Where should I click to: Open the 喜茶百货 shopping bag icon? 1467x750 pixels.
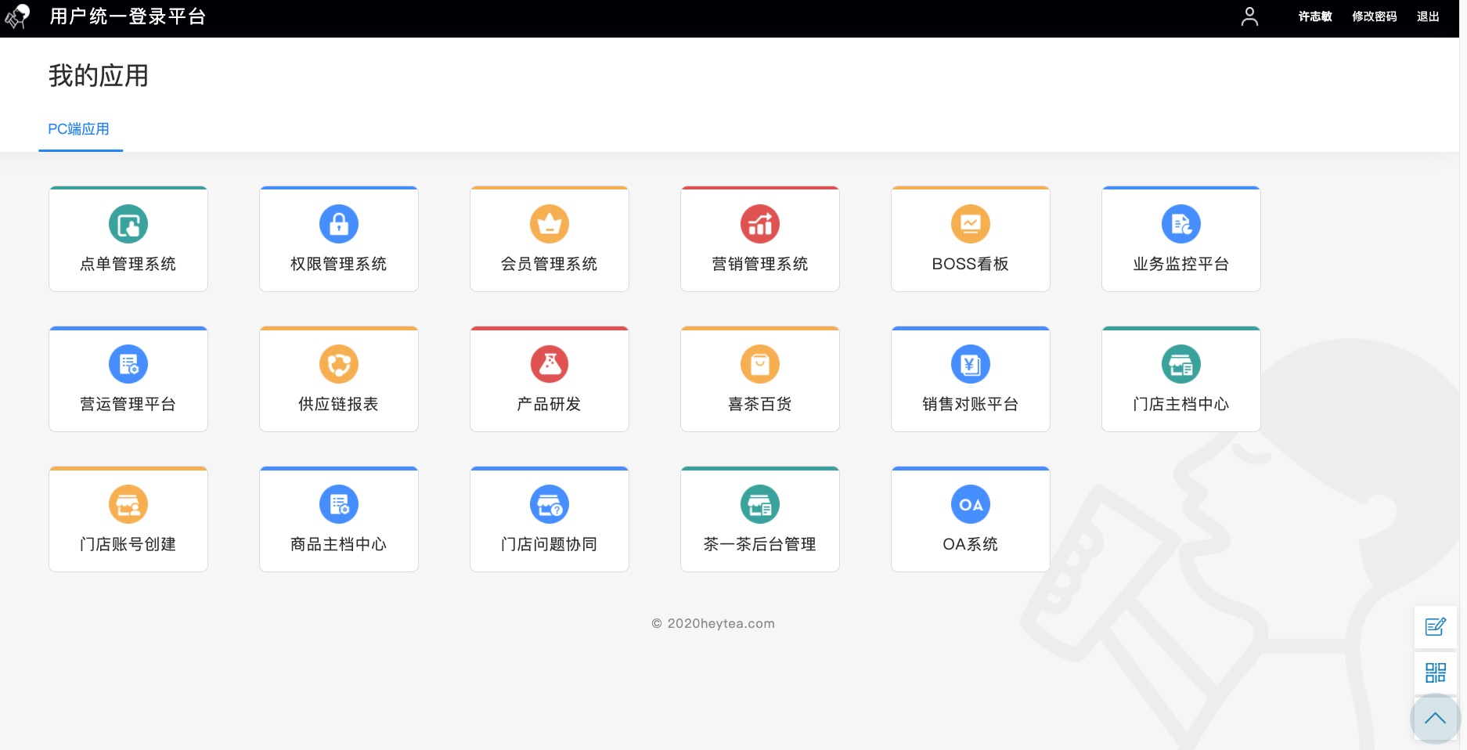click(x=760, y=364)
